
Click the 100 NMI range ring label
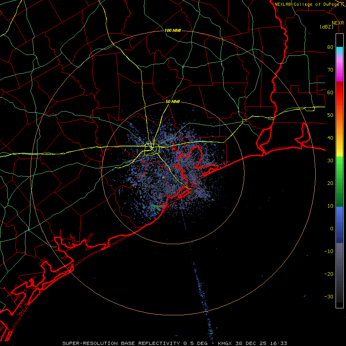[173, 30]
